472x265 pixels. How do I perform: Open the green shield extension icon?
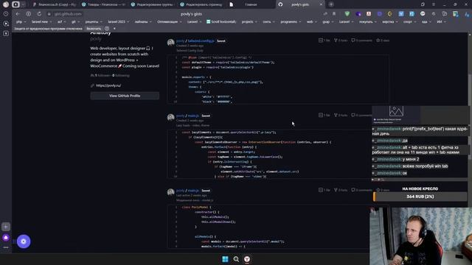[x=347, y=14]
